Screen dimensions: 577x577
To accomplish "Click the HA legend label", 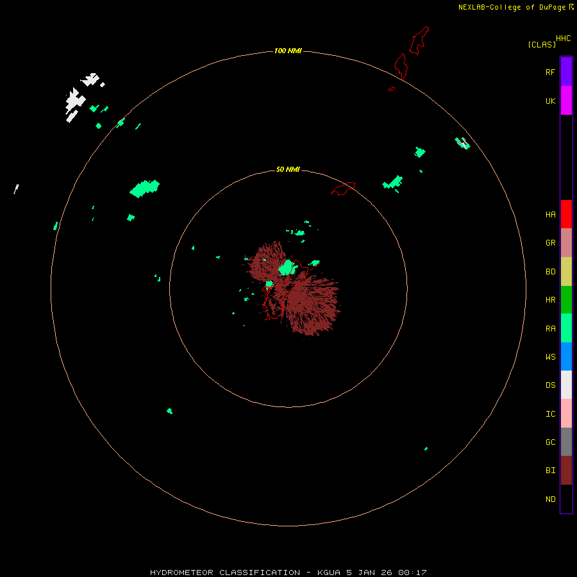I will tap(551, 215).
